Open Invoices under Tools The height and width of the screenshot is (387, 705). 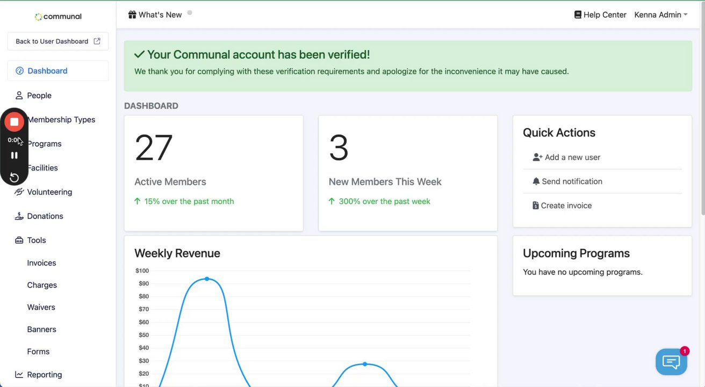coord(41,263)
